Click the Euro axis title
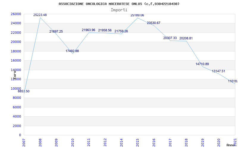 tap(15, 75)
